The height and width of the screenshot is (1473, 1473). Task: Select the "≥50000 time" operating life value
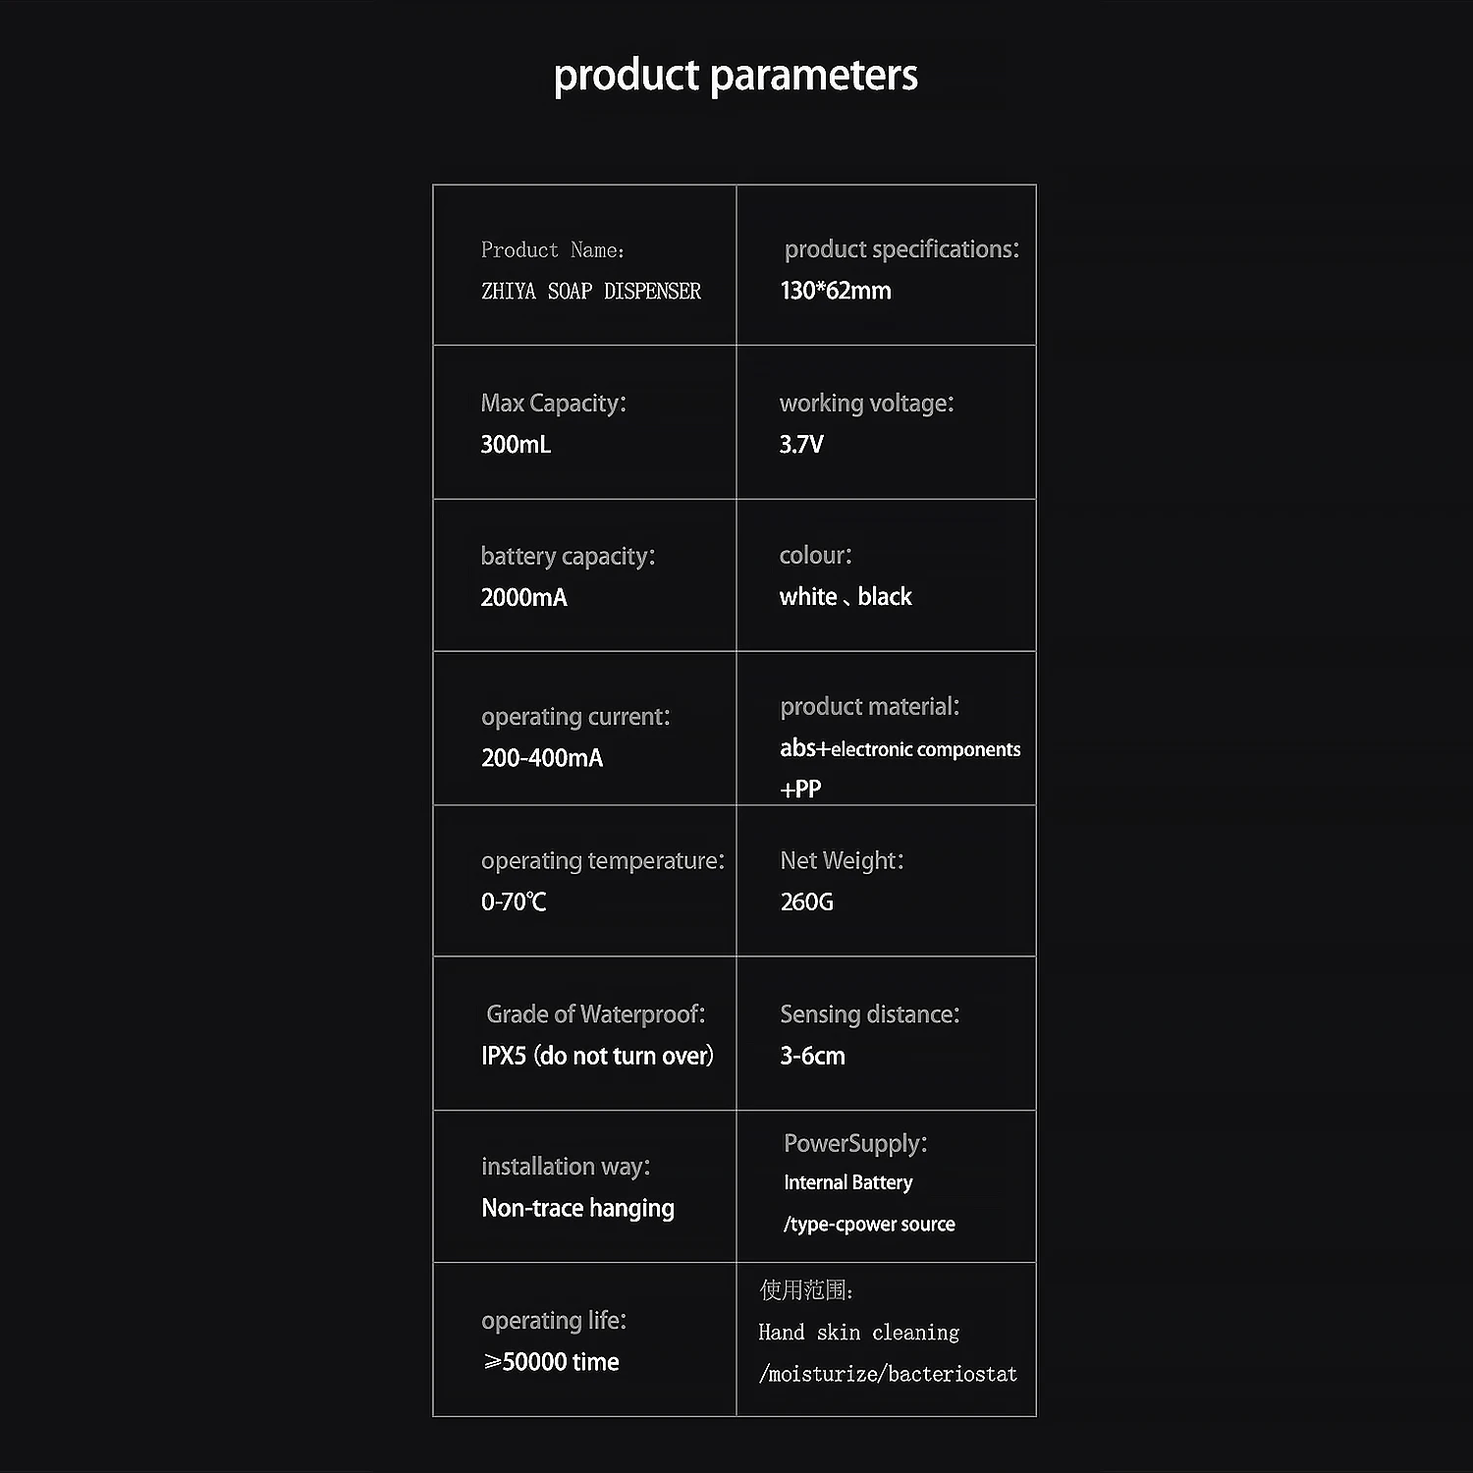[x=551, y=1362]
